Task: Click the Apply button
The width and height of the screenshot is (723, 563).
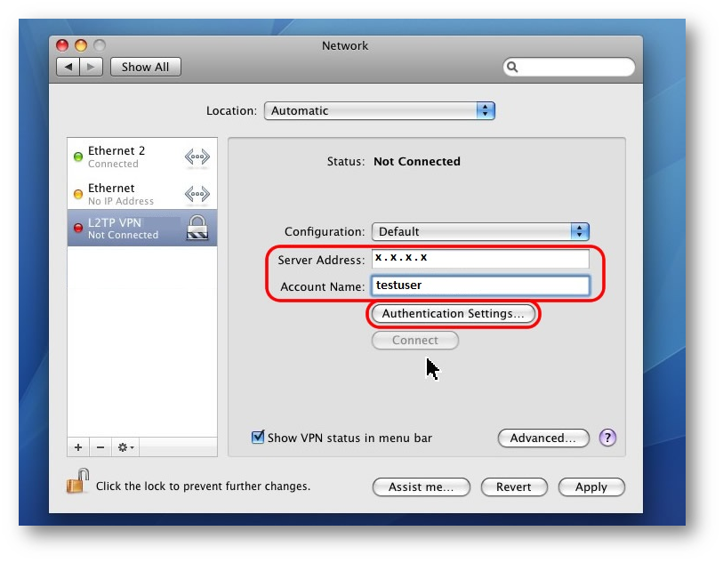Action: (x=590, y=487)
